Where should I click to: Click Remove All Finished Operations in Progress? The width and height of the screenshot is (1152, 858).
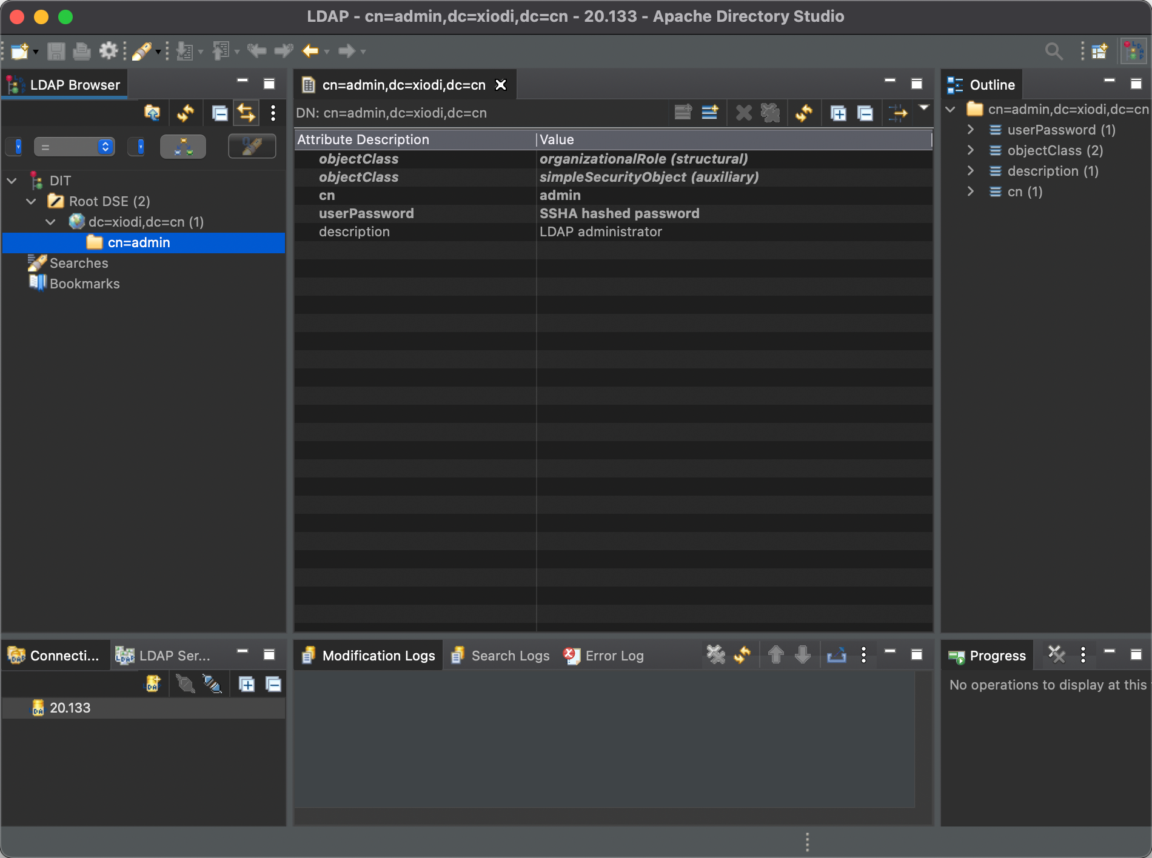click(1057, 654)
